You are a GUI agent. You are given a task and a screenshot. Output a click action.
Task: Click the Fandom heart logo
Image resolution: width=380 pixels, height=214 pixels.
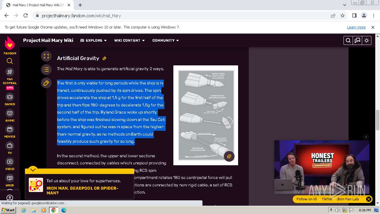(10, 44)
